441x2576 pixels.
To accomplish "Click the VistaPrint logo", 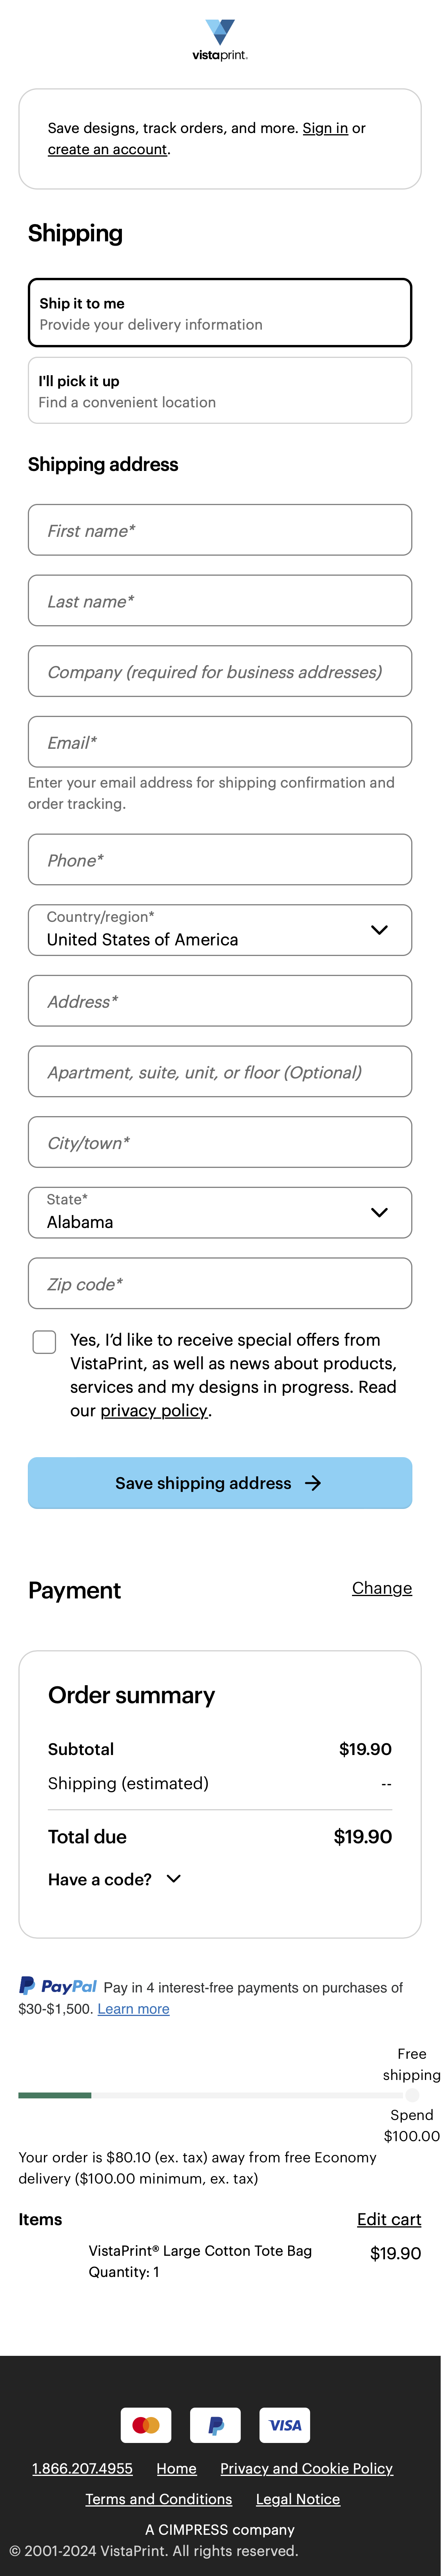I will click(x=220, y=42).
